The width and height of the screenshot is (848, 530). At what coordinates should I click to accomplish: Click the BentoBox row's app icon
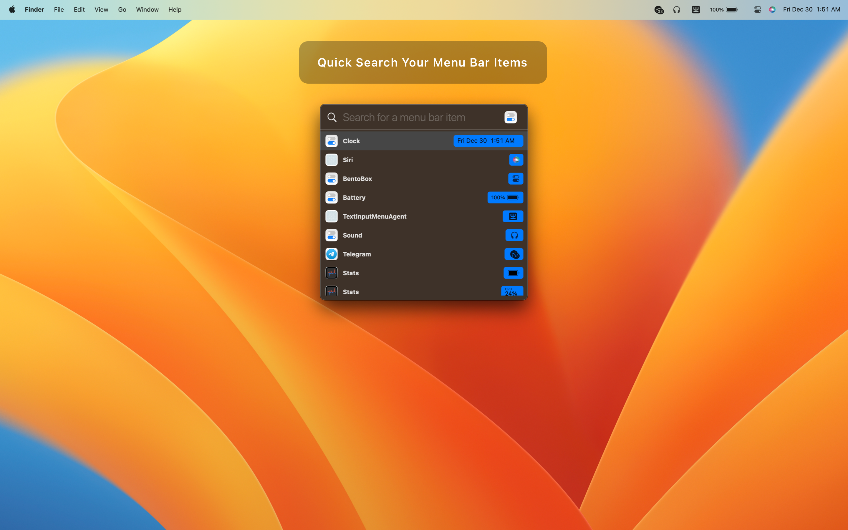(332, 179)
